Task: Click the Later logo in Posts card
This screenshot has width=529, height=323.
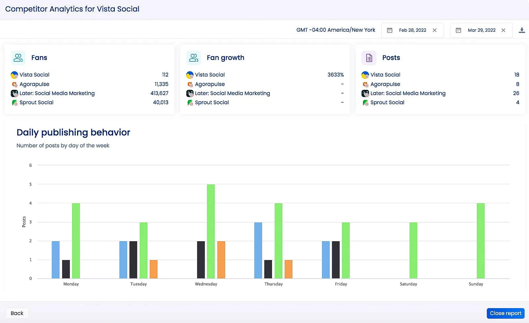Action: pyautogui.click(x=365, y=93)
